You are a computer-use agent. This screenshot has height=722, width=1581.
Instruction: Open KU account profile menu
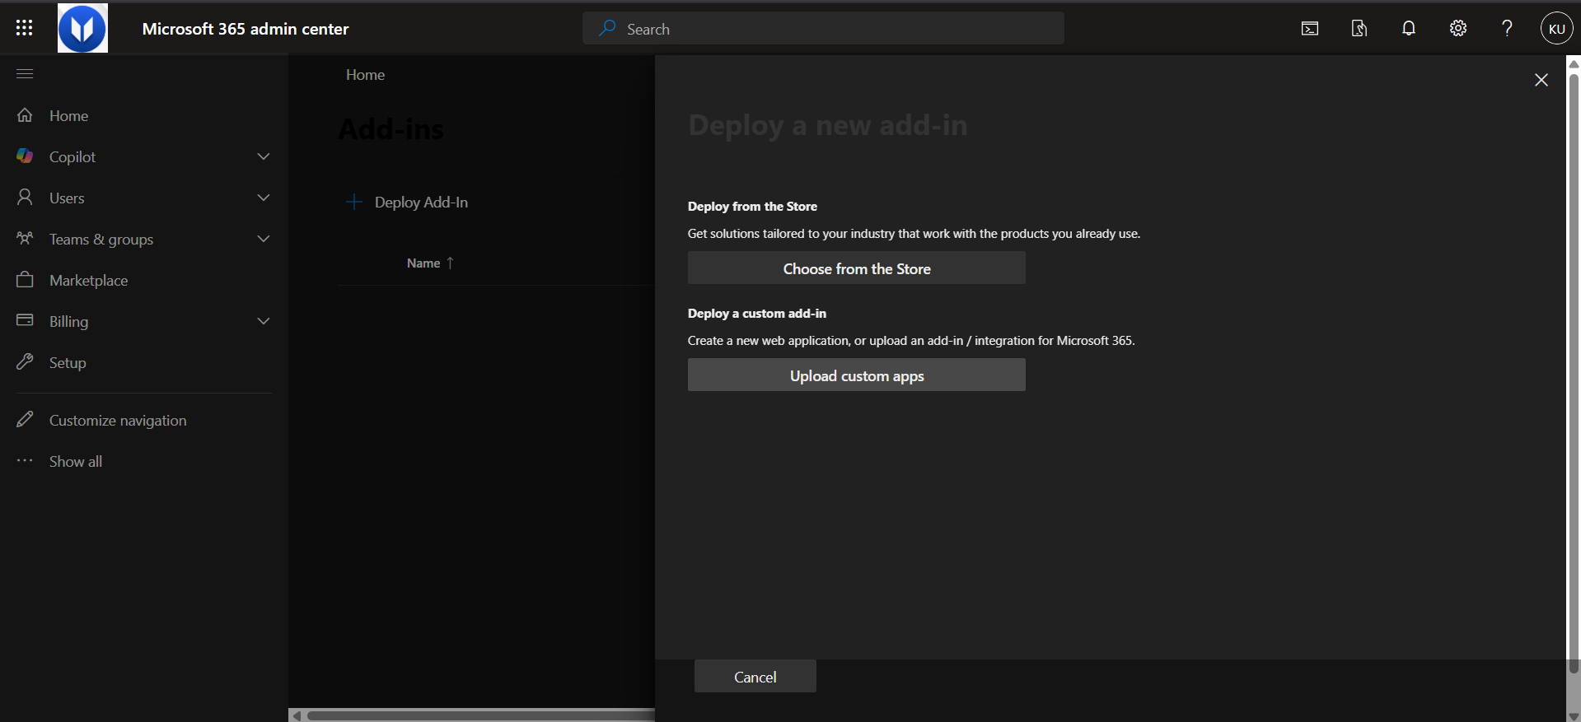click(x=1557, y=29)
